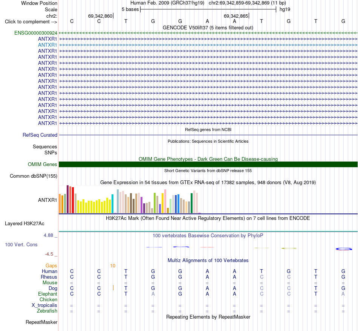
Task: Click the 100 Vert. Cons track label
Action: (x=21, y=244)
